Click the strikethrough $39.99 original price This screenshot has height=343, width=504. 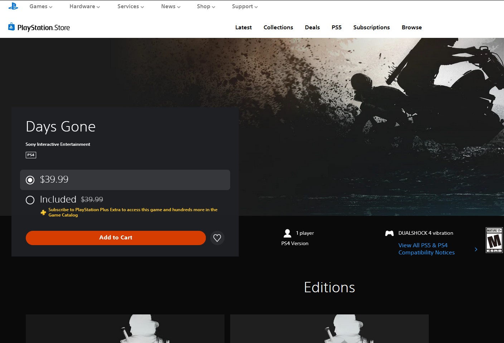coord(92,199)
